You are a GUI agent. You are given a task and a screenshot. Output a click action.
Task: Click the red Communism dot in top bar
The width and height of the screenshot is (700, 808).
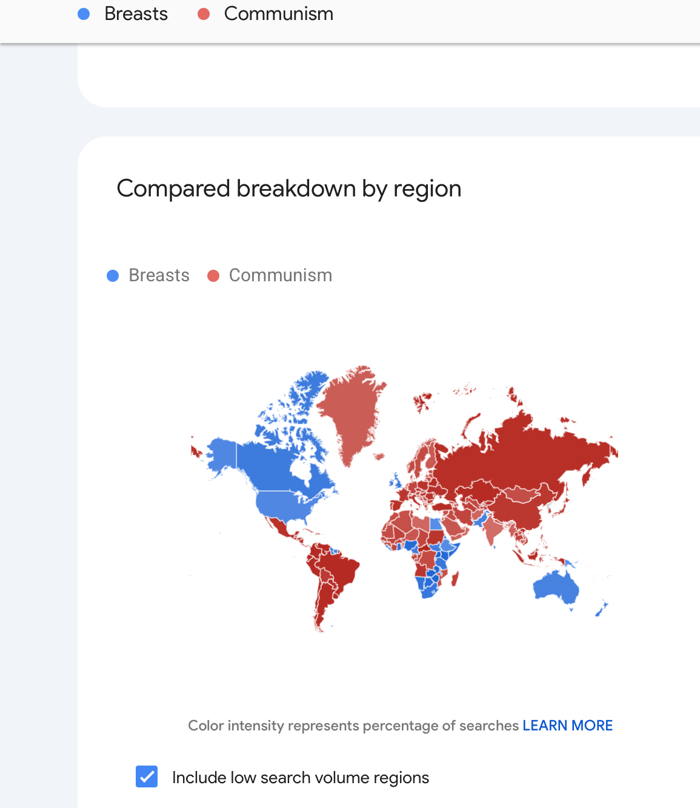(204, 14)
